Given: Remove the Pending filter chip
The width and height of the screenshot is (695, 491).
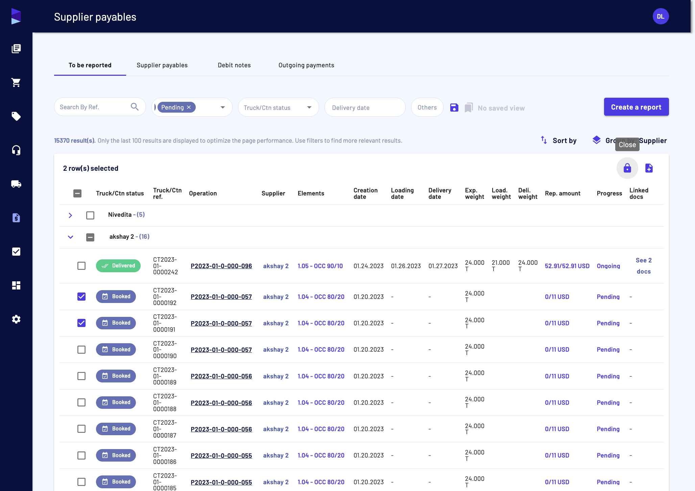Looking at the screenshot, I should click(189, 107).
